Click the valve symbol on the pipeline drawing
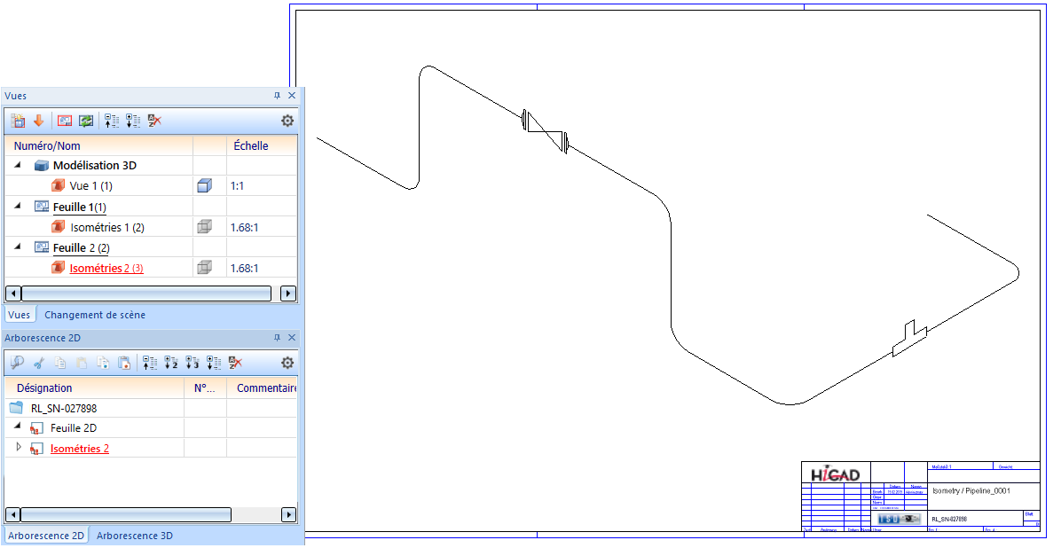The width and height of the screenshot is (1053, 548). (546, 131)
